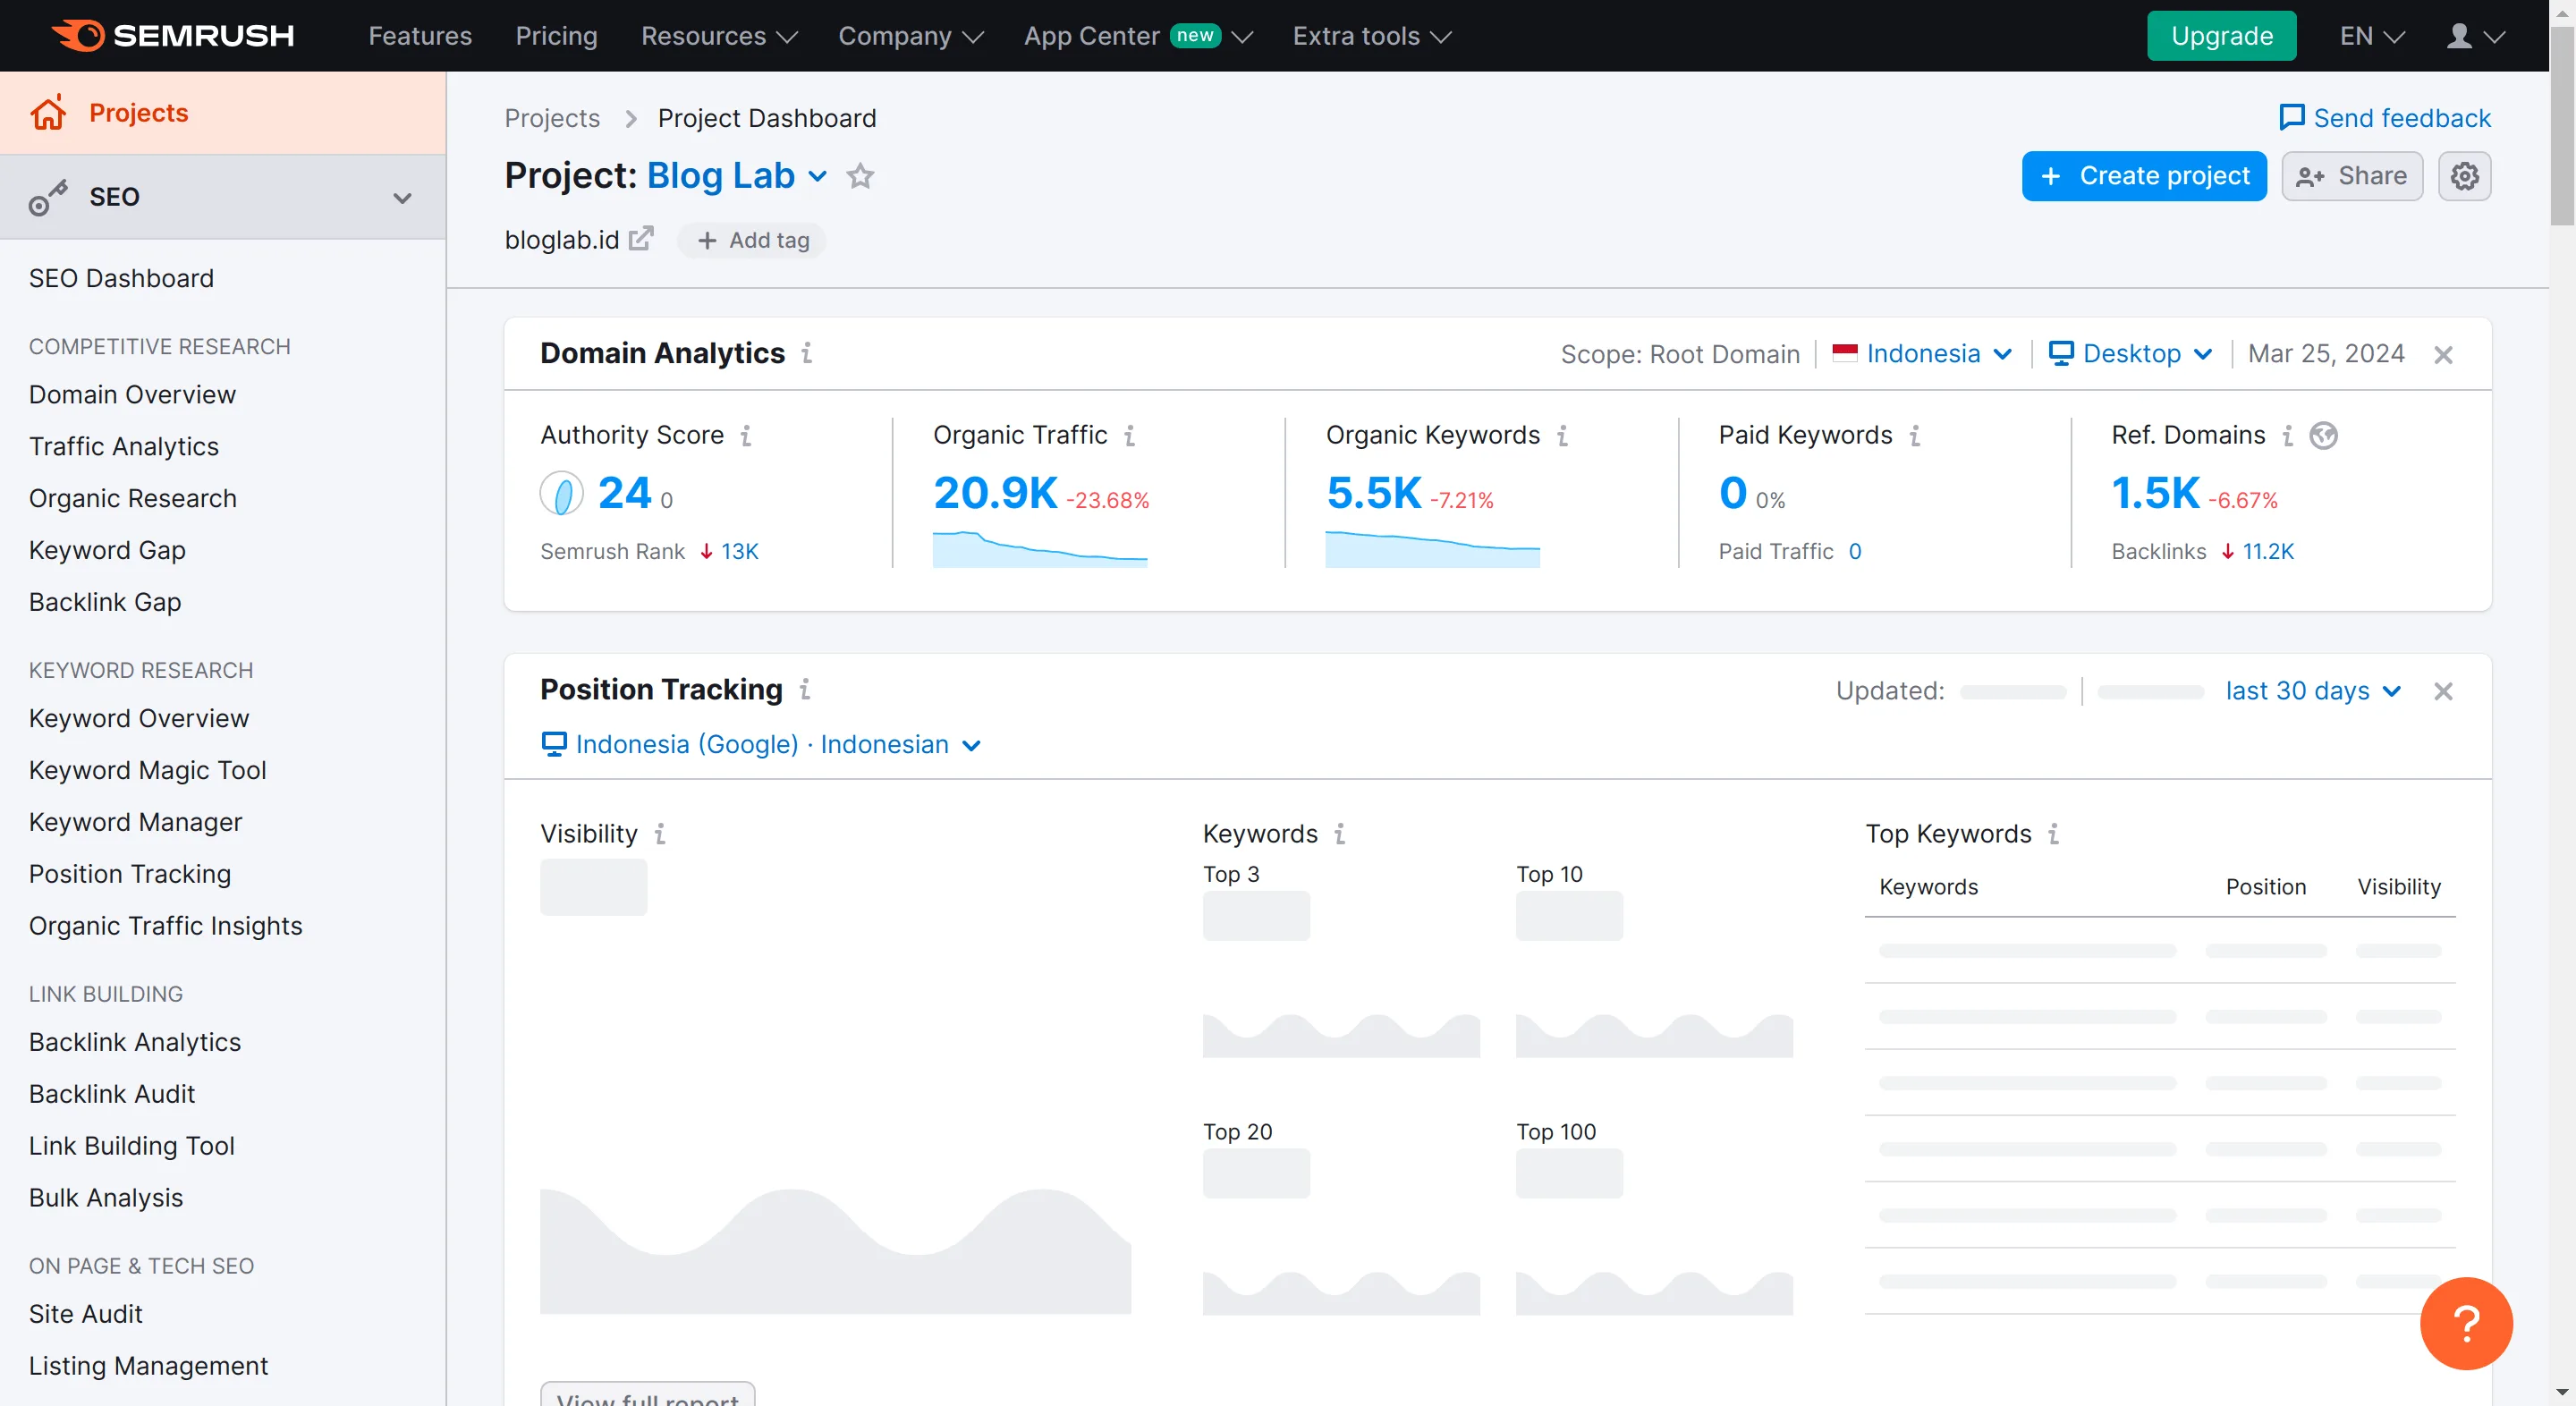Viewport: 2576px width, 1406px height.
Task: Open Backlink Audit in sidebar
Action: click(x=112, y=1095)
